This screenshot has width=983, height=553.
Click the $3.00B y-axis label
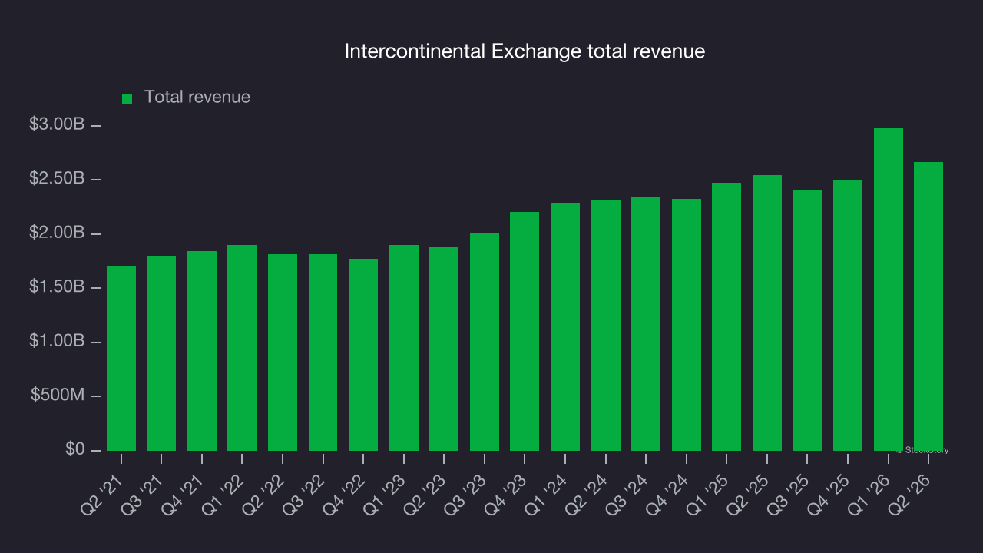pyautogui.click(x=56, y=124)
